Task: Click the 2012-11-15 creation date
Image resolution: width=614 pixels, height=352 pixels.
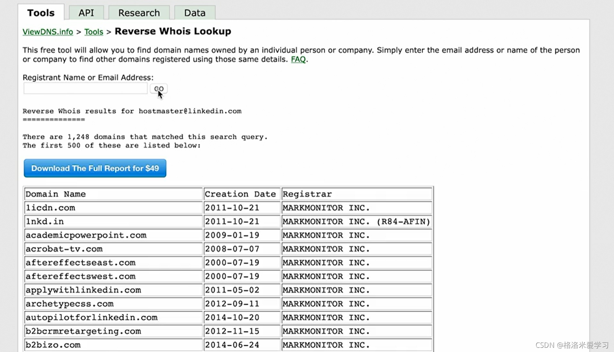Action: [x=242, y=331]
